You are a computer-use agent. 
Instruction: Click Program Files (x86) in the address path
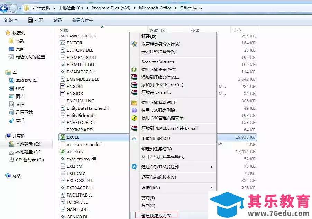point(111,8)
